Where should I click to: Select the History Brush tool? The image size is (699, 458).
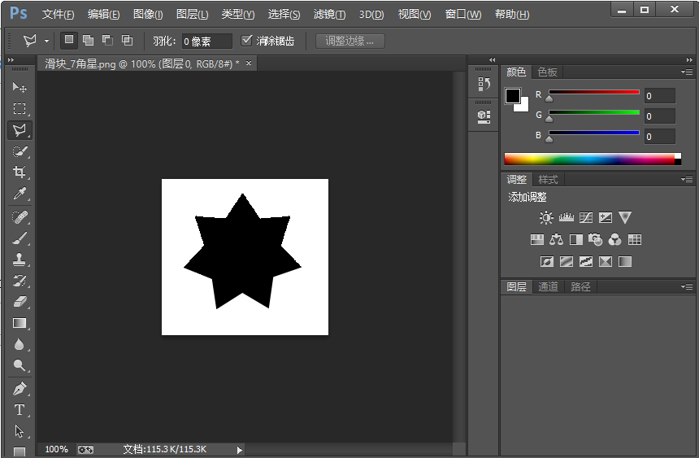(20, 281)
